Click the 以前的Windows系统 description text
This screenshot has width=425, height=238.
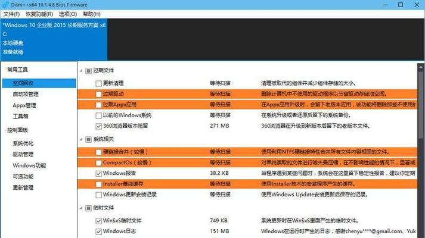306,115
